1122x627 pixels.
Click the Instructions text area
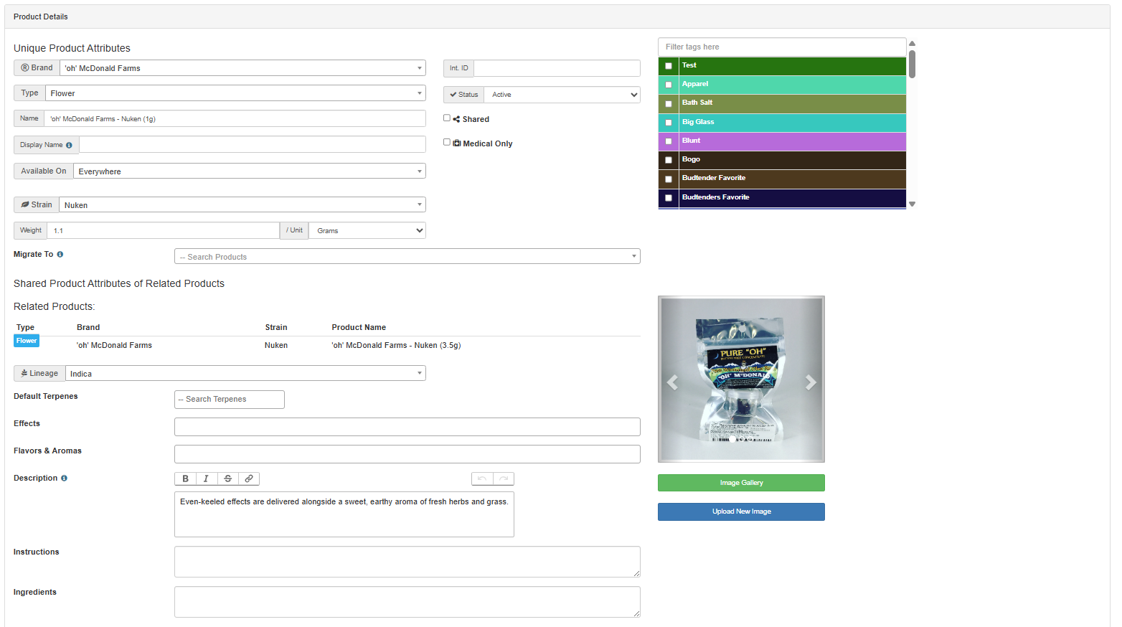[407, 562]
